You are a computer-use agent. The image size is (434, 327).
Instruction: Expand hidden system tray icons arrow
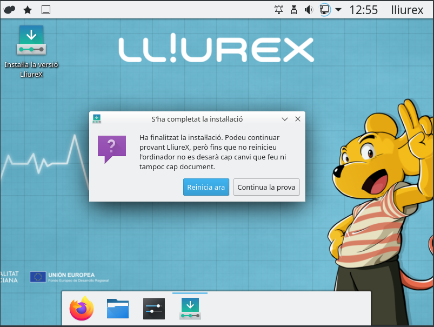pos(338,10)
